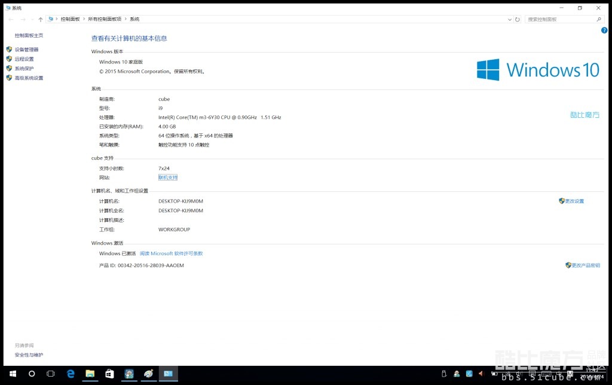Click 更改设置 next to computer name
The image size is (612, 385).
pyautogui.click(x=574, y=201)
